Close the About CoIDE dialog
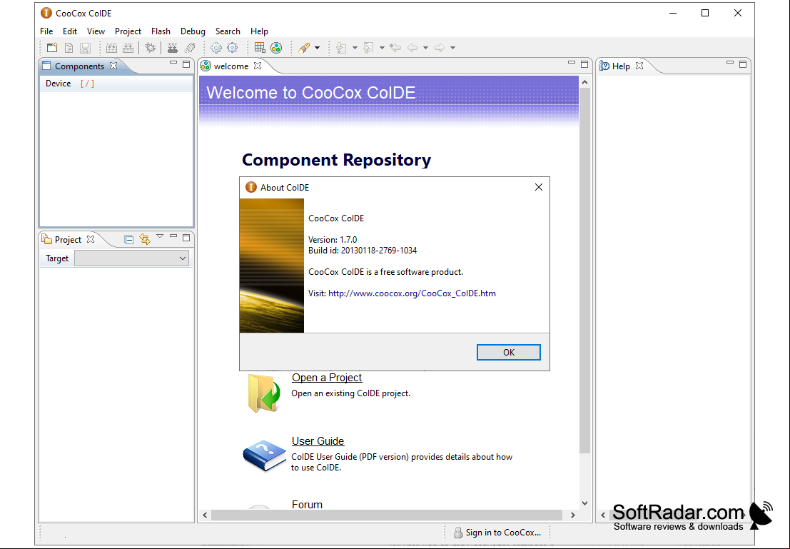Screen dimensions: 790x549 click(x=539, y=187)
